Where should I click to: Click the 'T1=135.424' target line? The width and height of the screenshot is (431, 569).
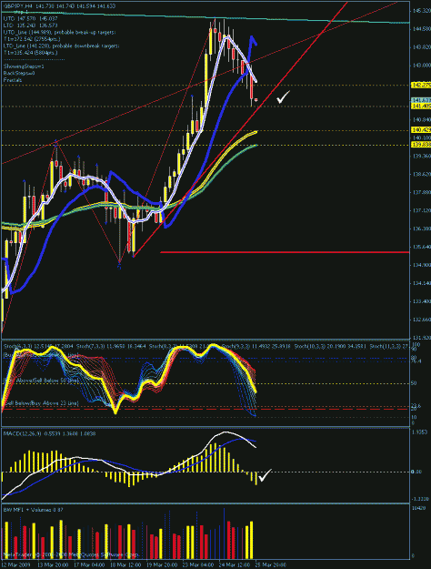click(30, 53)
